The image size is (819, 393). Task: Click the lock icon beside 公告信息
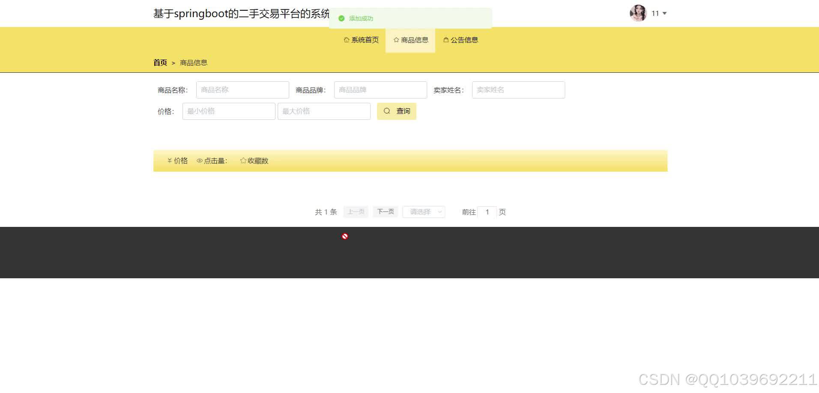point(445,39)
